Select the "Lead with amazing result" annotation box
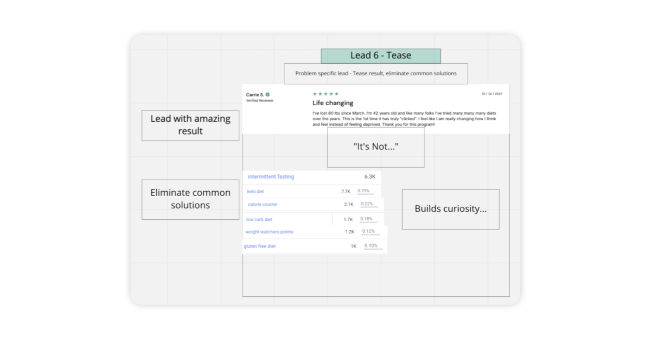The height and width of the screenshot is (340, 651). click(190, 125)
